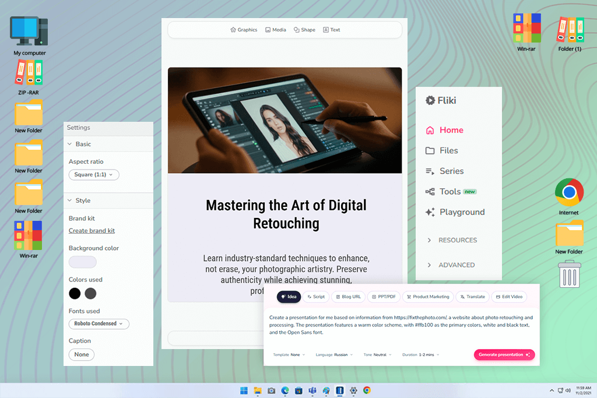Open the Graphics tool in the top toolbar
This screenshot has width=597, height=398.
pos(244,30)
